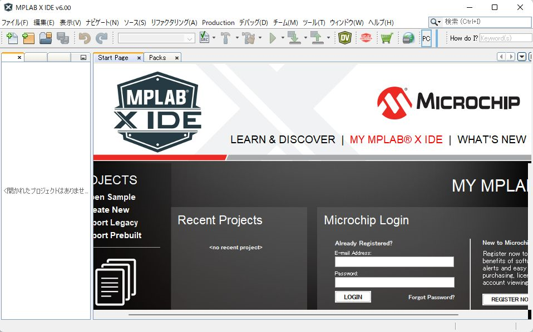Expand the SRC configuration dropdown arrow

[214, 38]
